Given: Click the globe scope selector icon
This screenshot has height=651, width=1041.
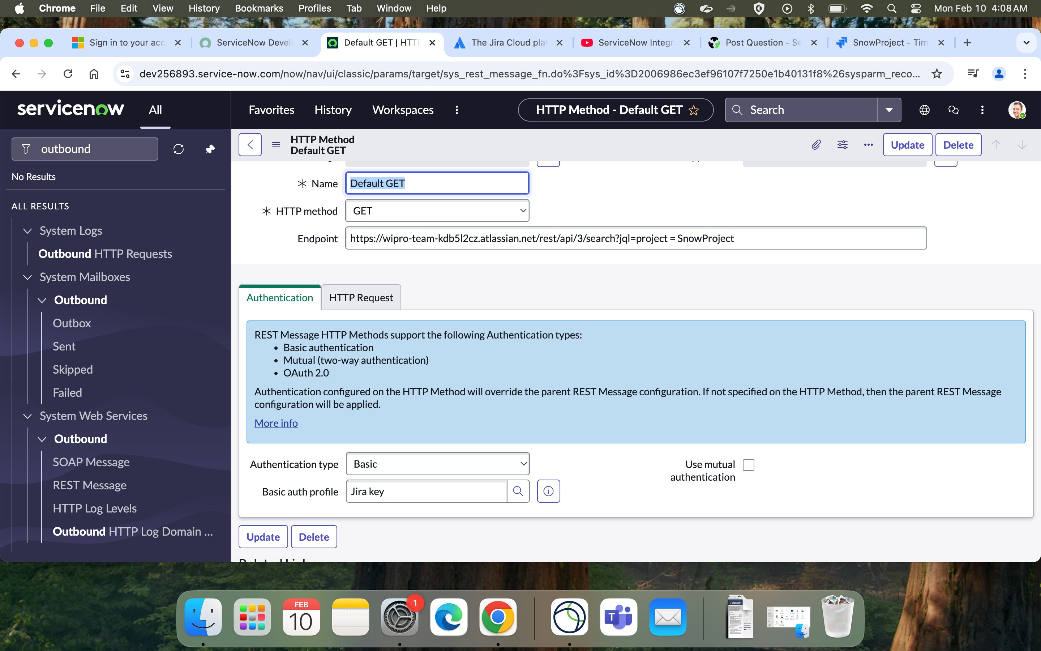Looking at the screenshot, I should coord(924,110).
